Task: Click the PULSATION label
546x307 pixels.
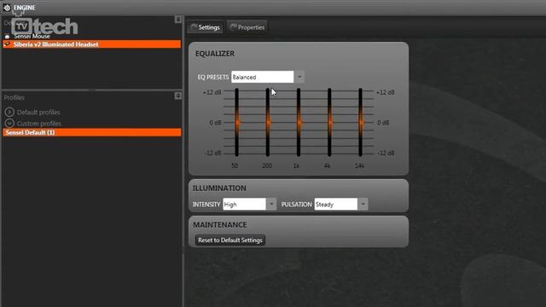Action: coord(296,205)
